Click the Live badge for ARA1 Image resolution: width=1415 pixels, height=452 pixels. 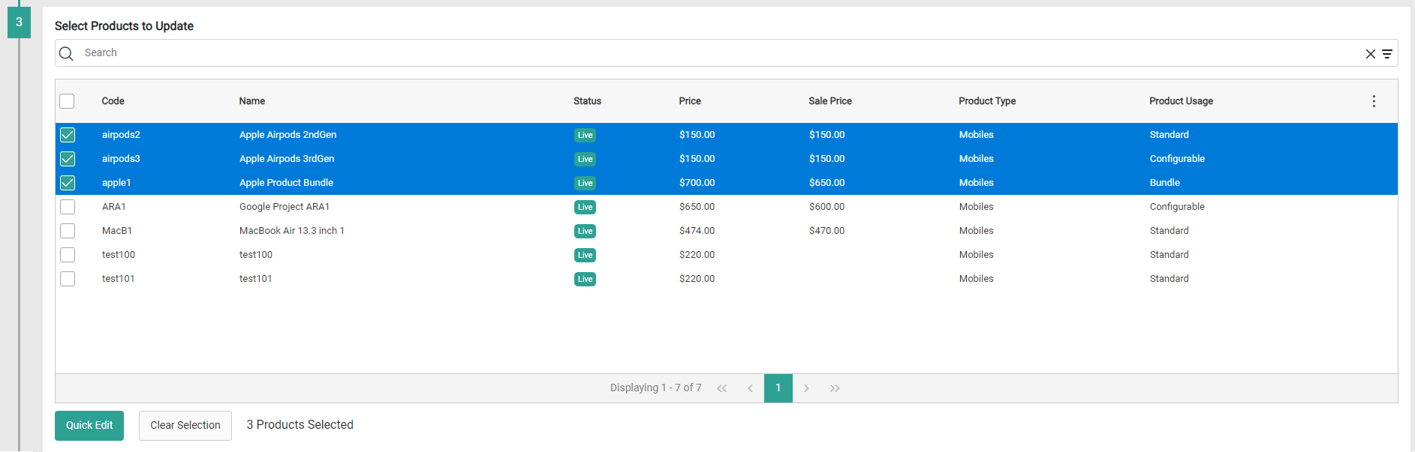click(x=585, y=208)
